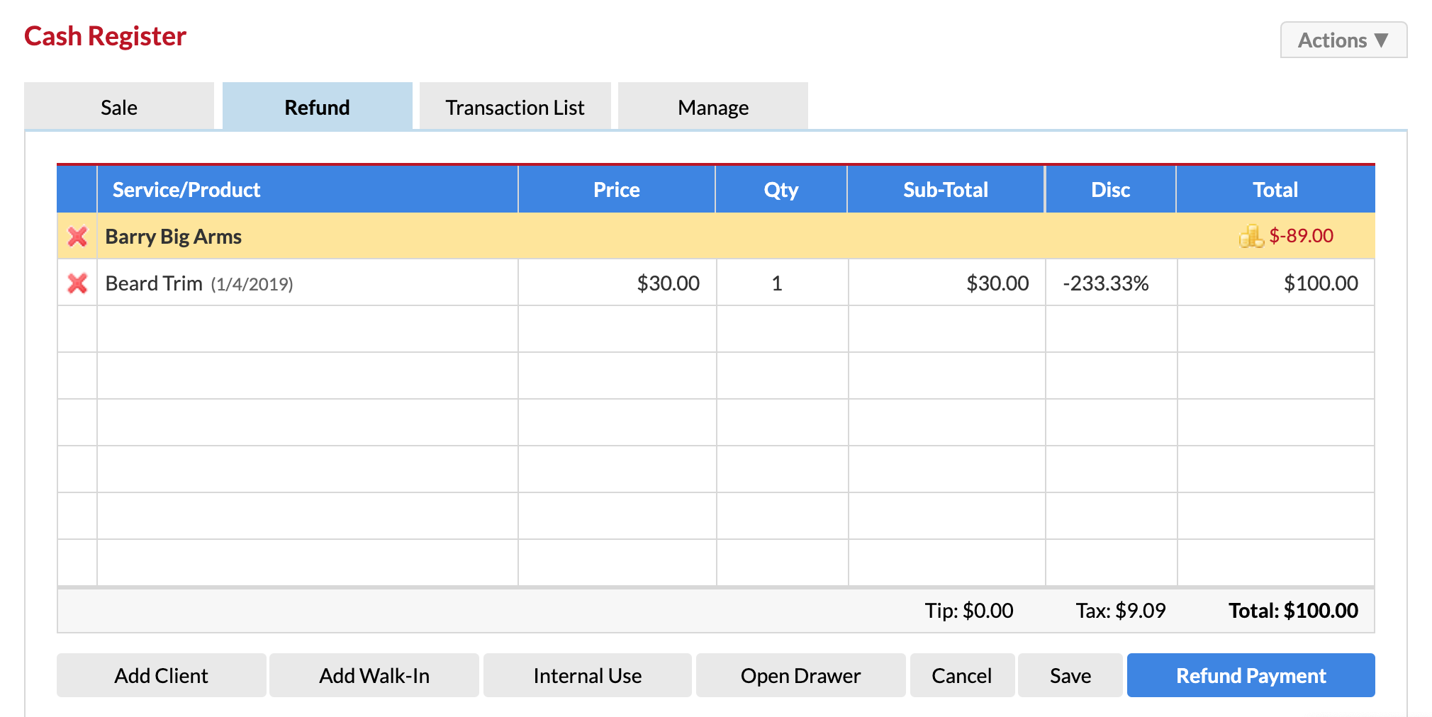Click Add Walk-In
This screenshot has width=1432, height=717.
point(374,675)
